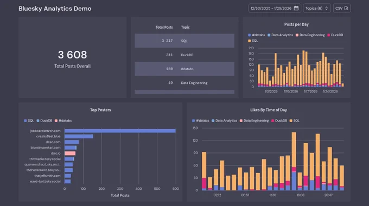
Task: Toggle Data Analytics legend in Likes By Time
Action: [x=224, y=121]
